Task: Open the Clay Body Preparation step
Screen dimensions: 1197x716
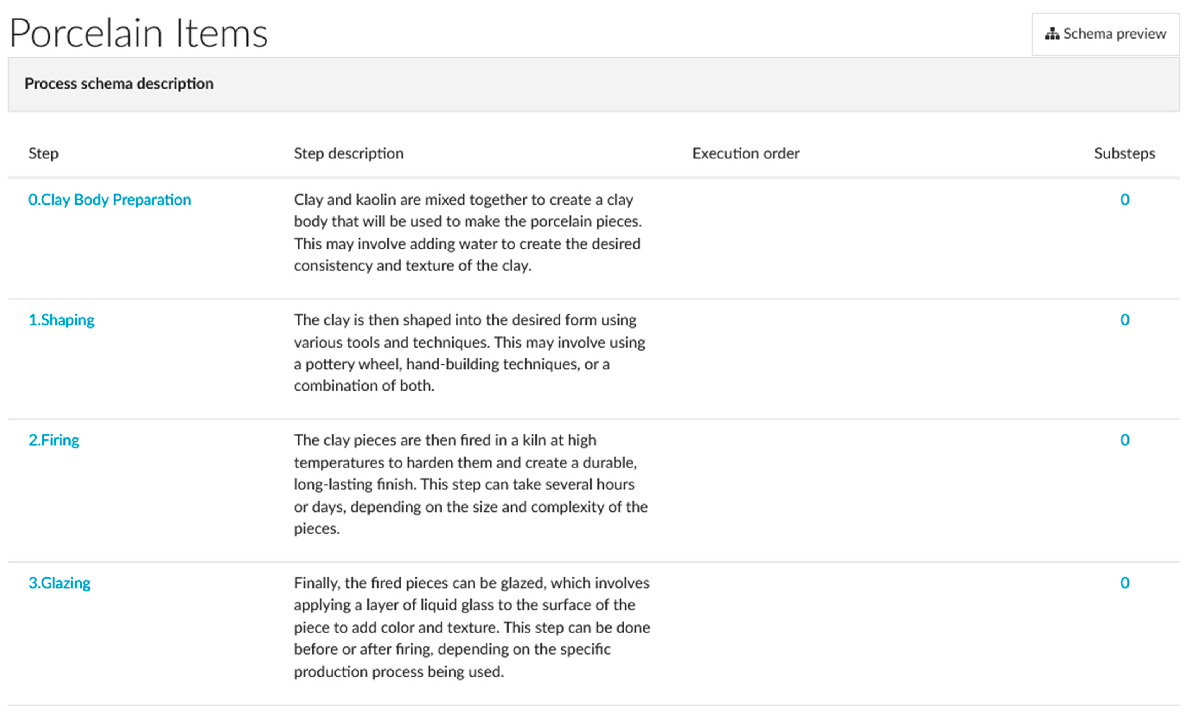Action: click(x=110, y=200)
